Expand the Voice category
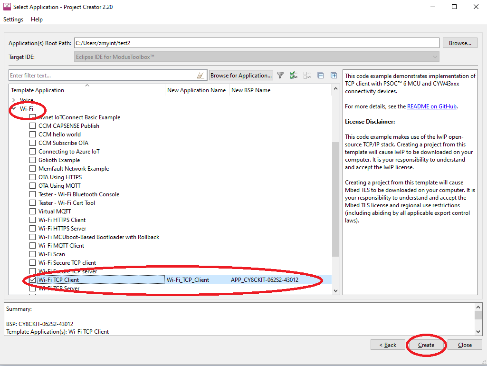Viewport: 487px width, 366px height. tap(14, 100)
